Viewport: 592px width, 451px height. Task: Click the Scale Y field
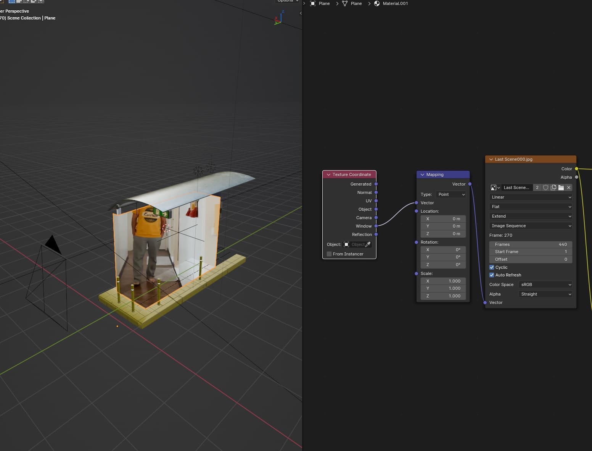(x=443, y=288)
